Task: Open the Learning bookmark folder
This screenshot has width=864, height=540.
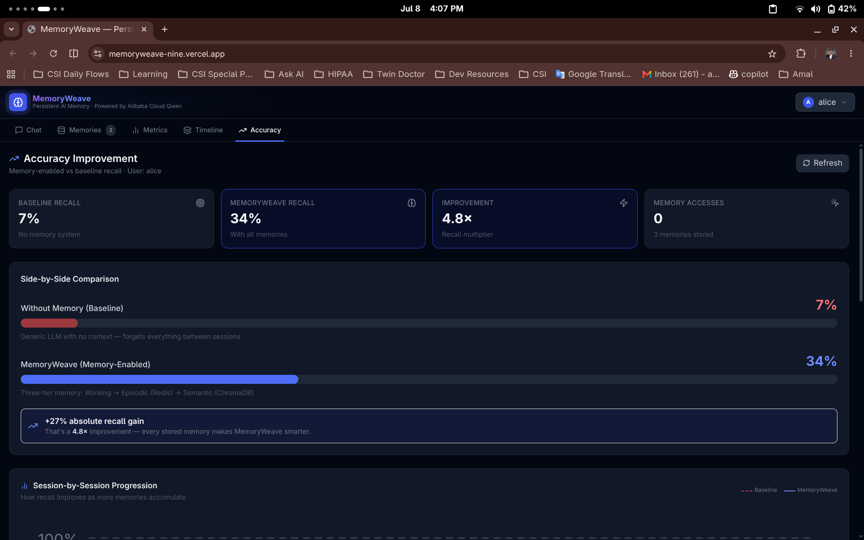Action: coord(143,74)
